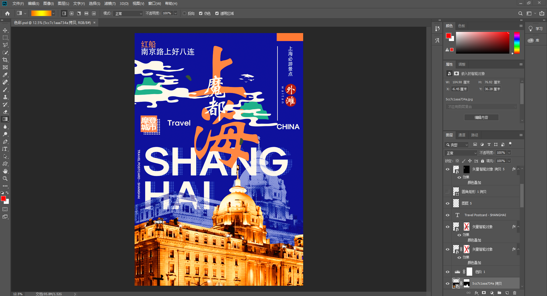This screenshot has width=547, height=296.
Task: Open the layer filter 类型 dropdown
Action: [457, 145]
